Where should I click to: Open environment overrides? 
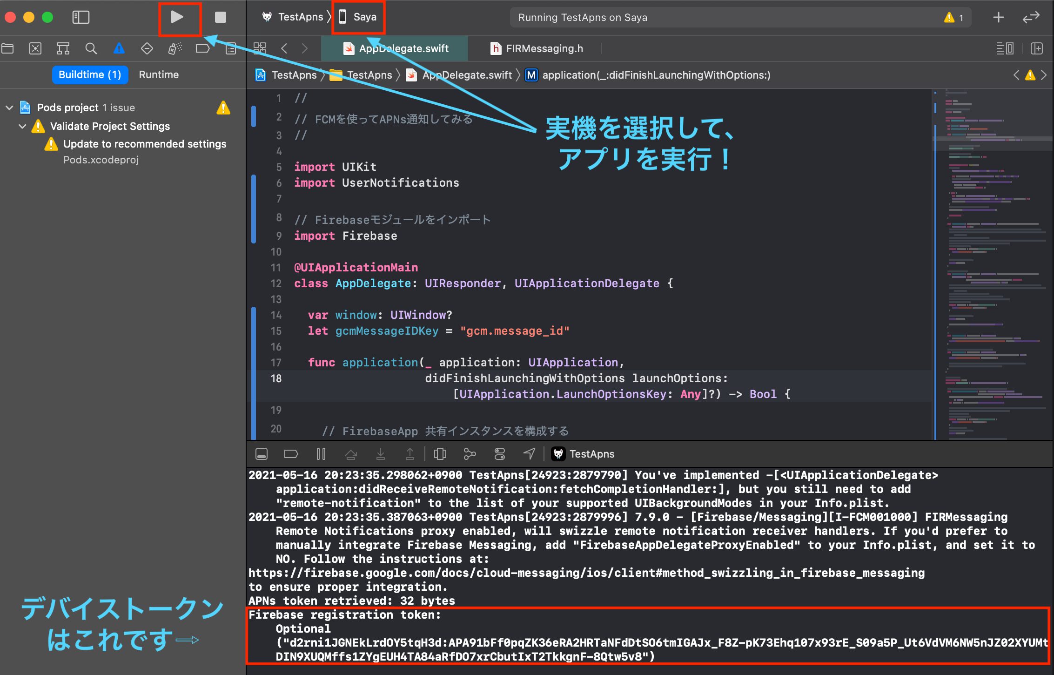tap(499, 454)
